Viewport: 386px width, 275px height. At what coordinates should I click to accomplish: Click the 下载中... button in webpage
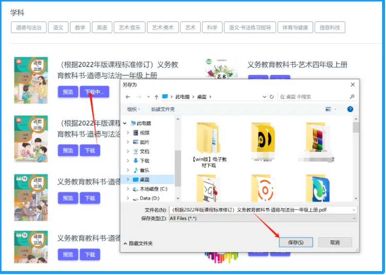point(94,92)
